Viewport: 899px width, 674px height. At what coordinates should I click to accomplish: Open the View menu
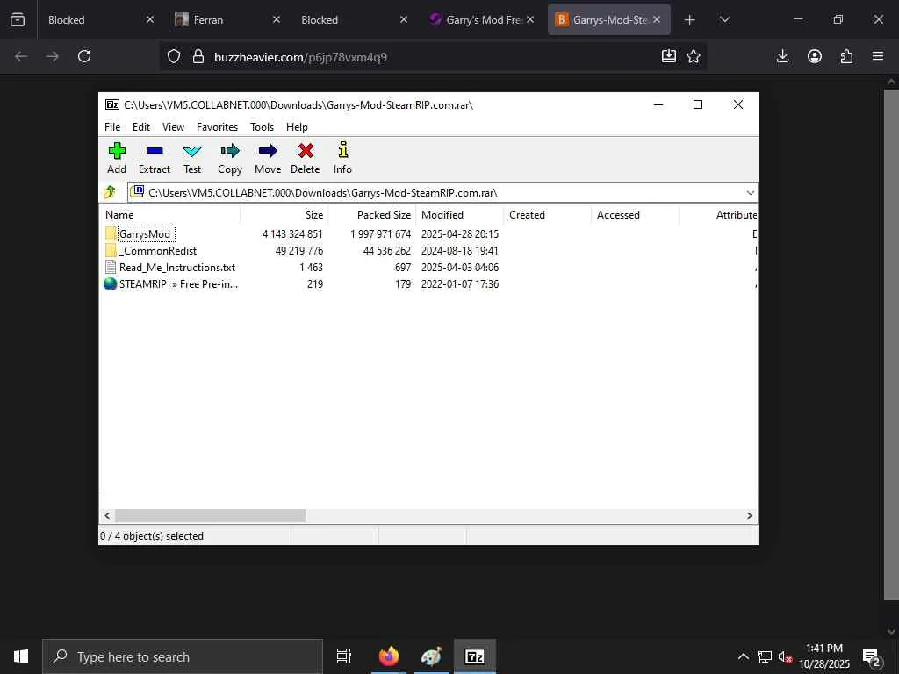pyautogui.click(x=173, y=126)
